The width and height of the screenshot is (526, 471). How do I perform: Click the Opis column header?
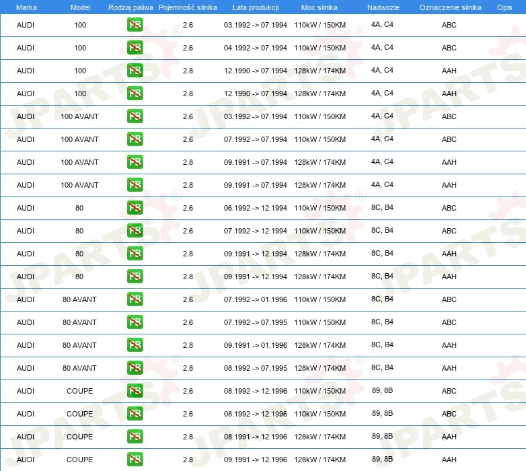504,7
